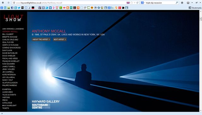Open Ceal Floyer artist page
This screenshot has height=115, width=202.
pos(8,42)
